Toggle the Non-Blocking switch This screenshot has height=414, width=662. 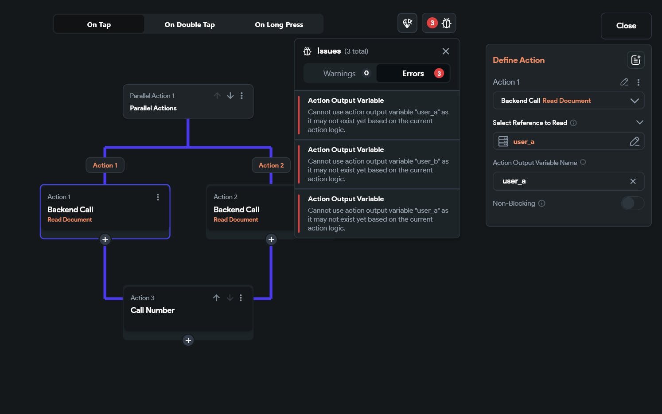632,203
